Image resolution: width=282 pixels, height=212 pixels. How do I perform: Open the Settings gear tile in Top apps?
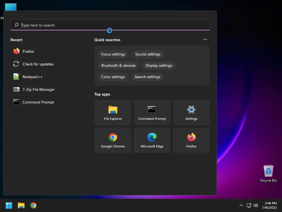tap(191, 113)
